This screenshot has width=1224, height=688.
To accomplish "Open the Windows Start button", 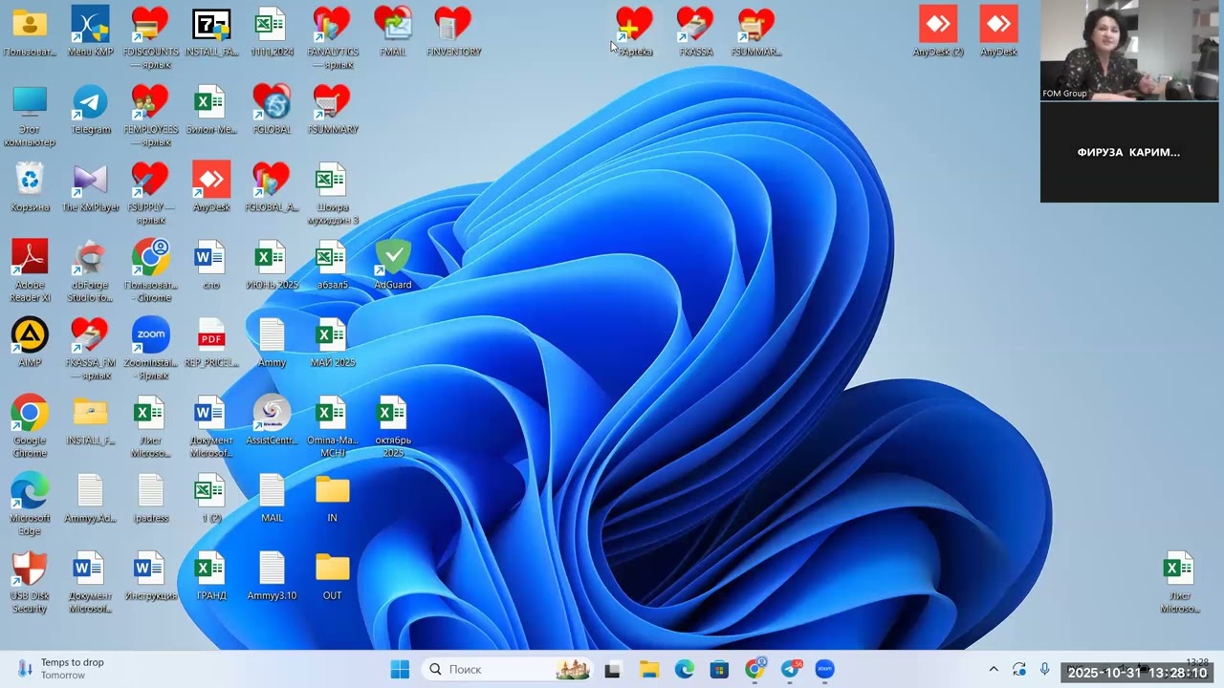I will (400, 669).
